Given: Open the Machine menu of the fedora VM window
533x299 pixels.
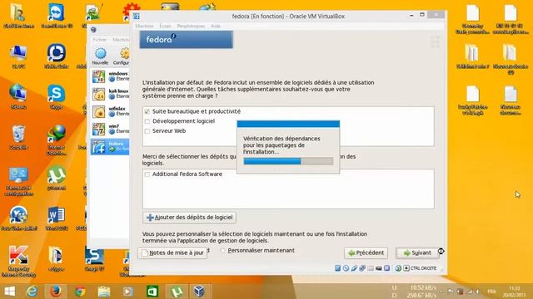Looking at the screenshot, I should coord(144,26).
